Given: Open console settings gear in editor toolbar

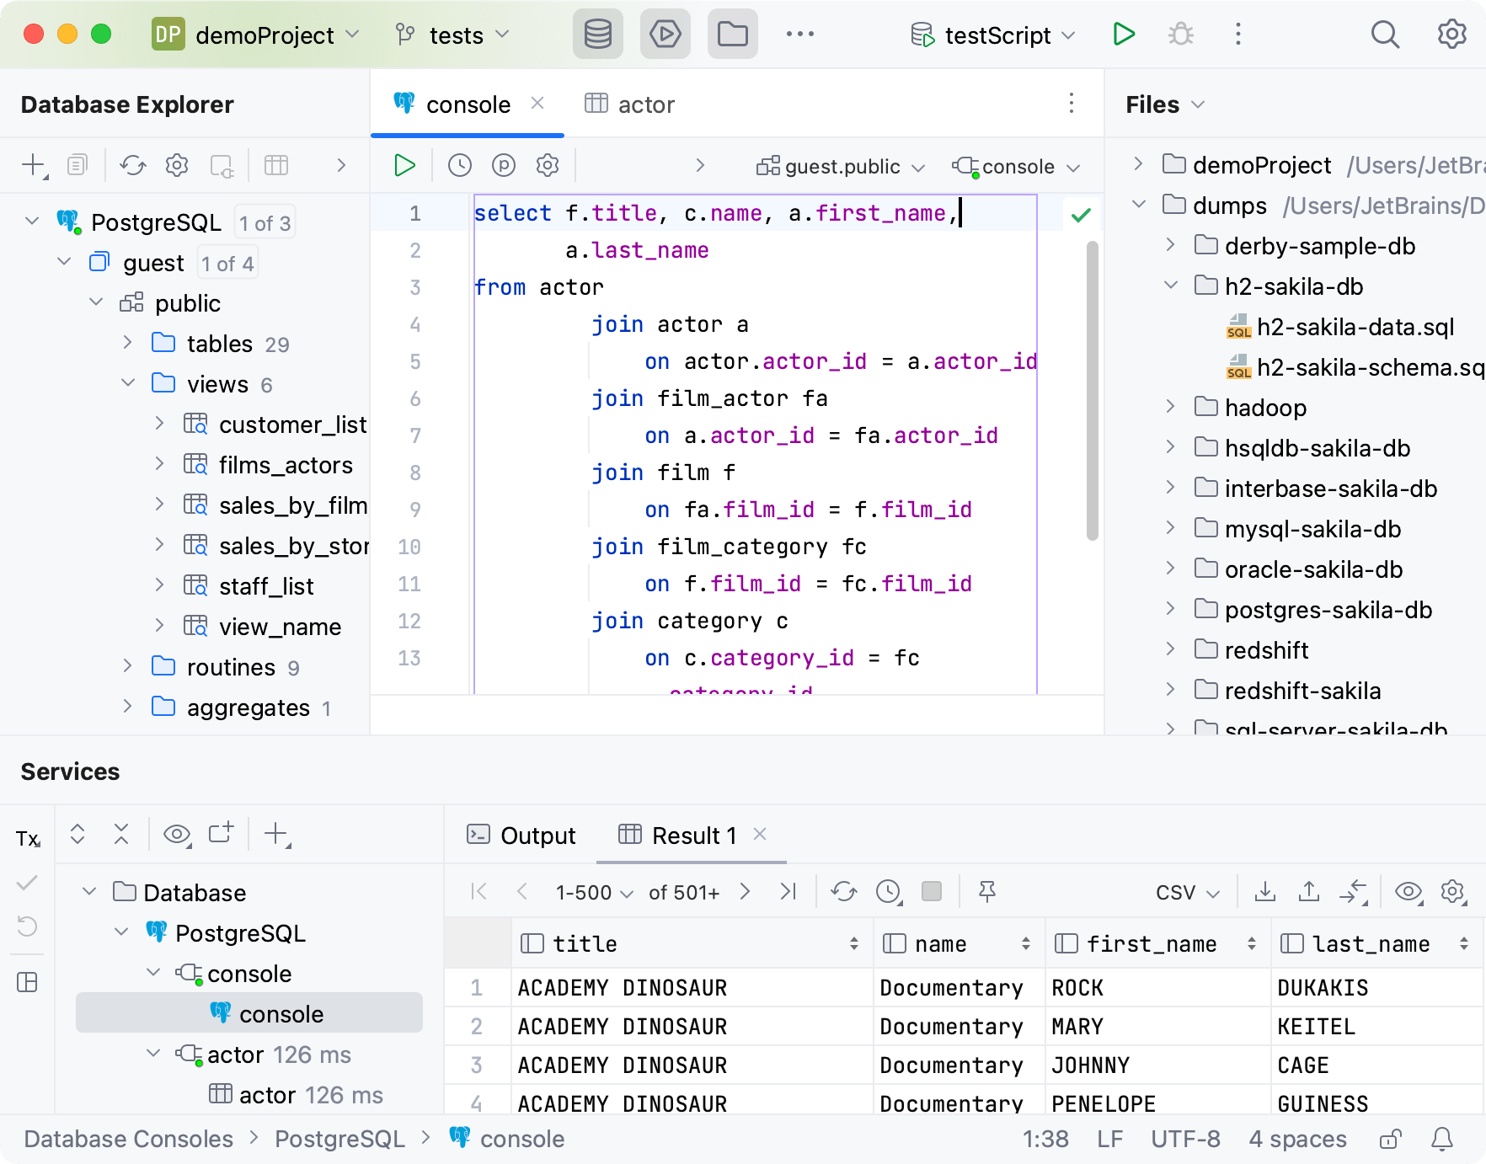Looking at the screenshot, I should [x=548, y=165].
